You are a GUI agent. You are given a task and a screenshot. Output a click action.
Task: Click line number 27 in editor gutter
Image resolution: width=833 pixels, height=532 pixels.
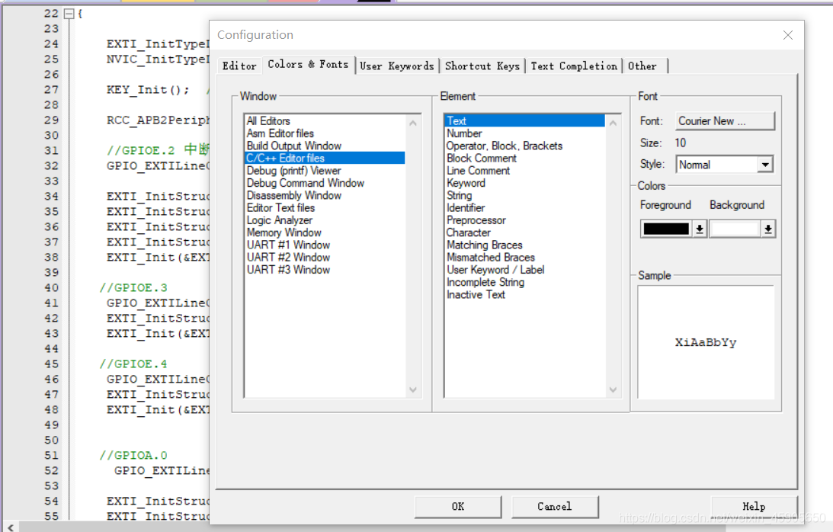(x=52, y=89)
